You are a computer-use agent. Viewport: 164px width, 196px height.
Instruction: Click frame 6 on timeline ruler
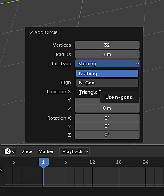66,162
